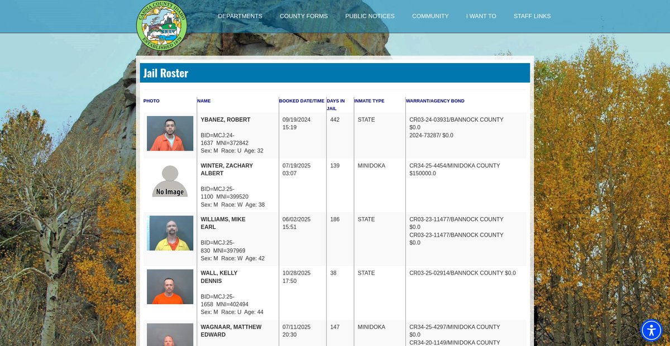Image resolution: width=670 pixels, height=346 pixels.
Task: Click warrant CR34-20-1149/MINIDOKA COUNTY
Action: click(x=454, y=343)
